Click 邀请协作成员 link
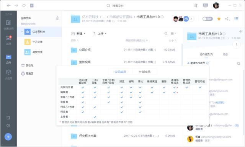Screen dimensions: 245x147 [x=196, y=63]
